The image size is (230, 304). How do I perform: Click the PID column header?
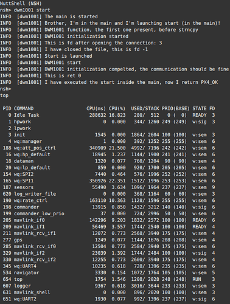click(7, 108)
